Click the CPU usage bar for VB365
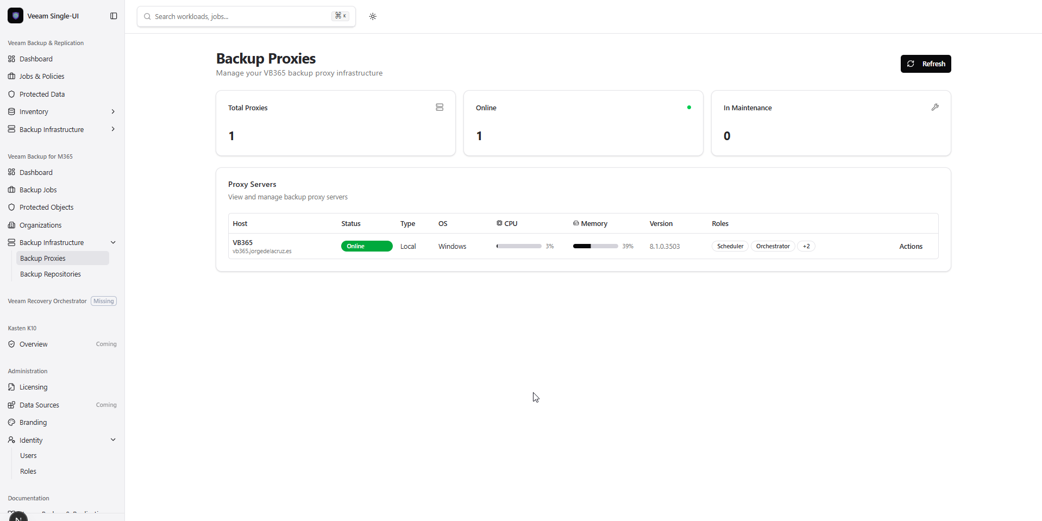The height and width of the screenshot is (521, 1042). [x=518, y=246]
